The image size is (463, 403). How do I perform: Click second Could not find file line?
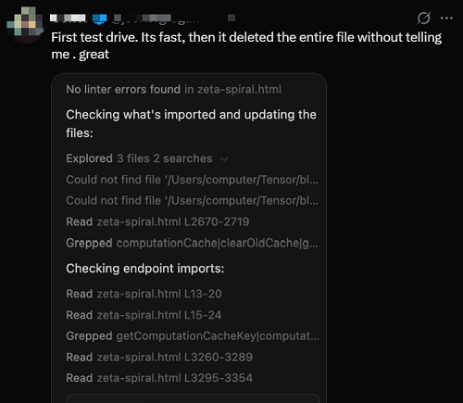pyautogui.click(x=192, y=200)
